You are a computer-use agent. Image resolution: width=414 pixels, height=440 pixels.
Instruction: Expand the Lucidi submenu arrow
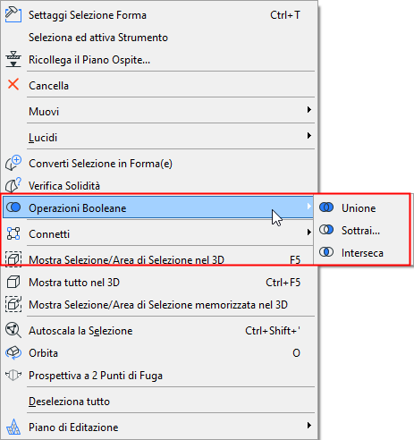point(309,136)
